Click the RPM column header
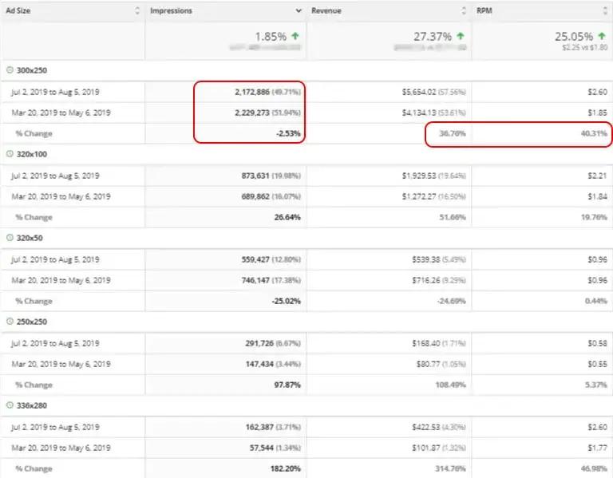The width and height of the screenshot is (613, 478). [484, 10]
